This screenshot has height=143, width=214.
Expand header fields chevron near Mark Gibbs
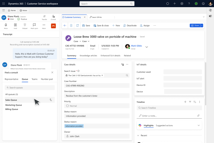147,47
